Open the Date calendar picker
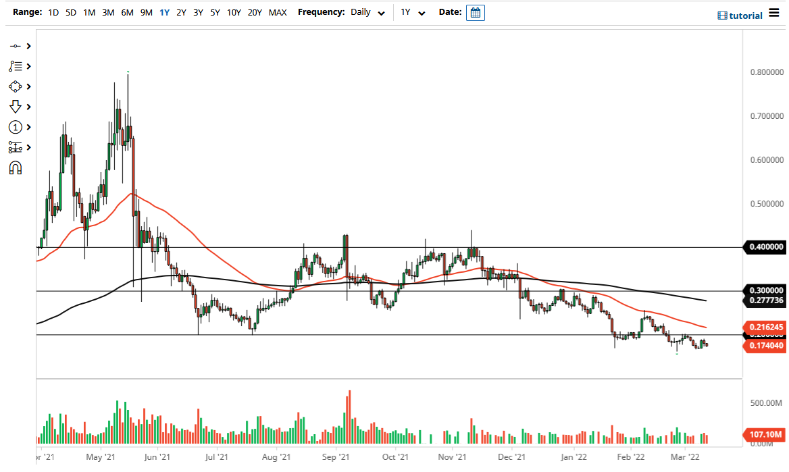The width and height of the screenshot is (789, 472). pos(475,12)
